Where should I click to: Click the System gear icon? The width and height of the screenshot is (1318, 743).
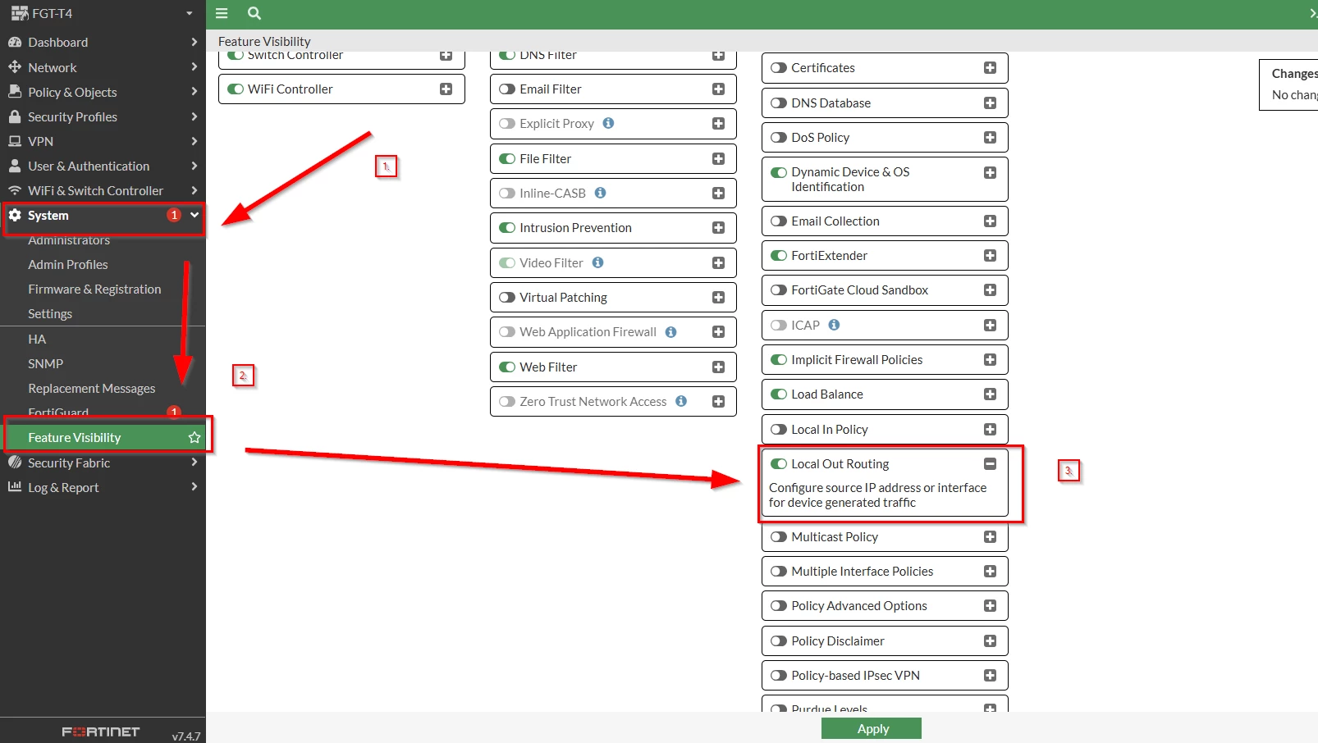tap(15, 215)
